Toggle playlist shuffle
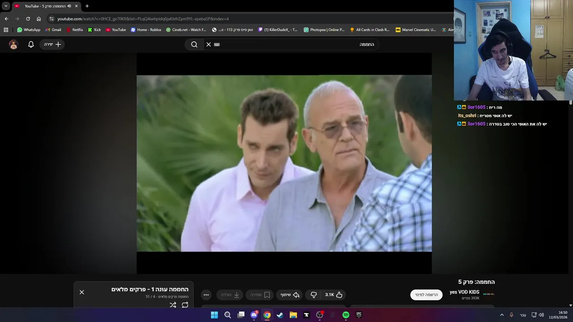This screenshot has width=573, height=322. pos(173,305)
